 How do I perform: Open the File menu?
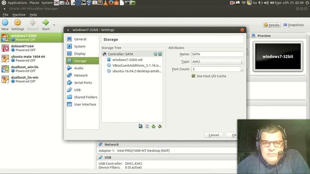point(5,14)
